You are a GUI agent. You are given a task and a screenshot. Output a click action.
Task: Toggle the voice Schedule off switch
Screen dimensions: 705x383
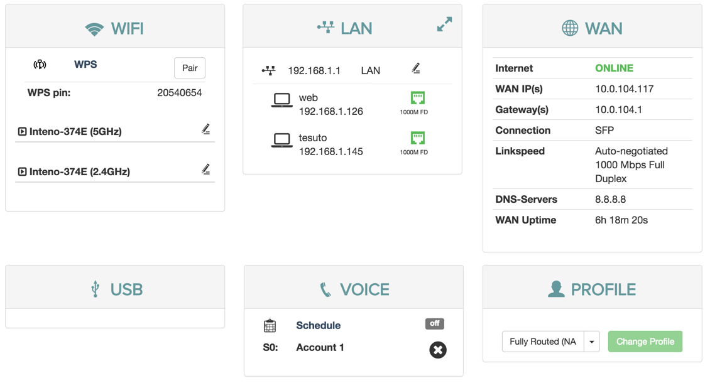coord(434,324)
